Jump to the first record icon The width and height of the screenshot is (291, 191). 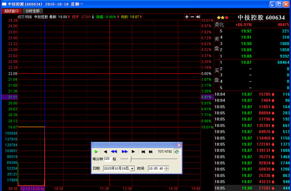coord(143,151)
